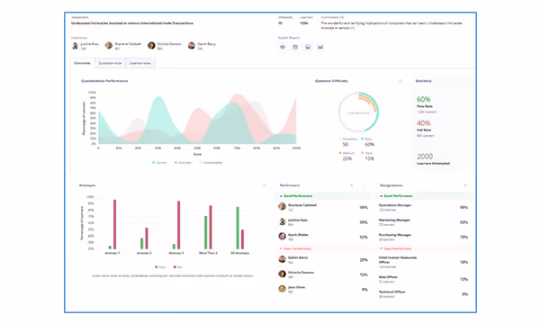Screen dimensions: 540x324
Task: Open the Technical Officer designation row
Action: (424, 294)
